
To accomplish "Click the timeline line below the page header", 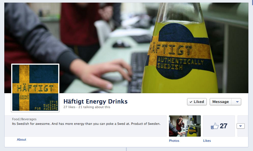I will [126, 149].
